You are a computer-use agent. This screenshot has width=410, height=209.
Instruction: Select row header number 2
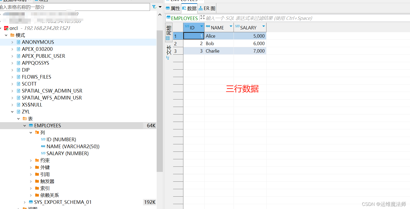point(178,44)
